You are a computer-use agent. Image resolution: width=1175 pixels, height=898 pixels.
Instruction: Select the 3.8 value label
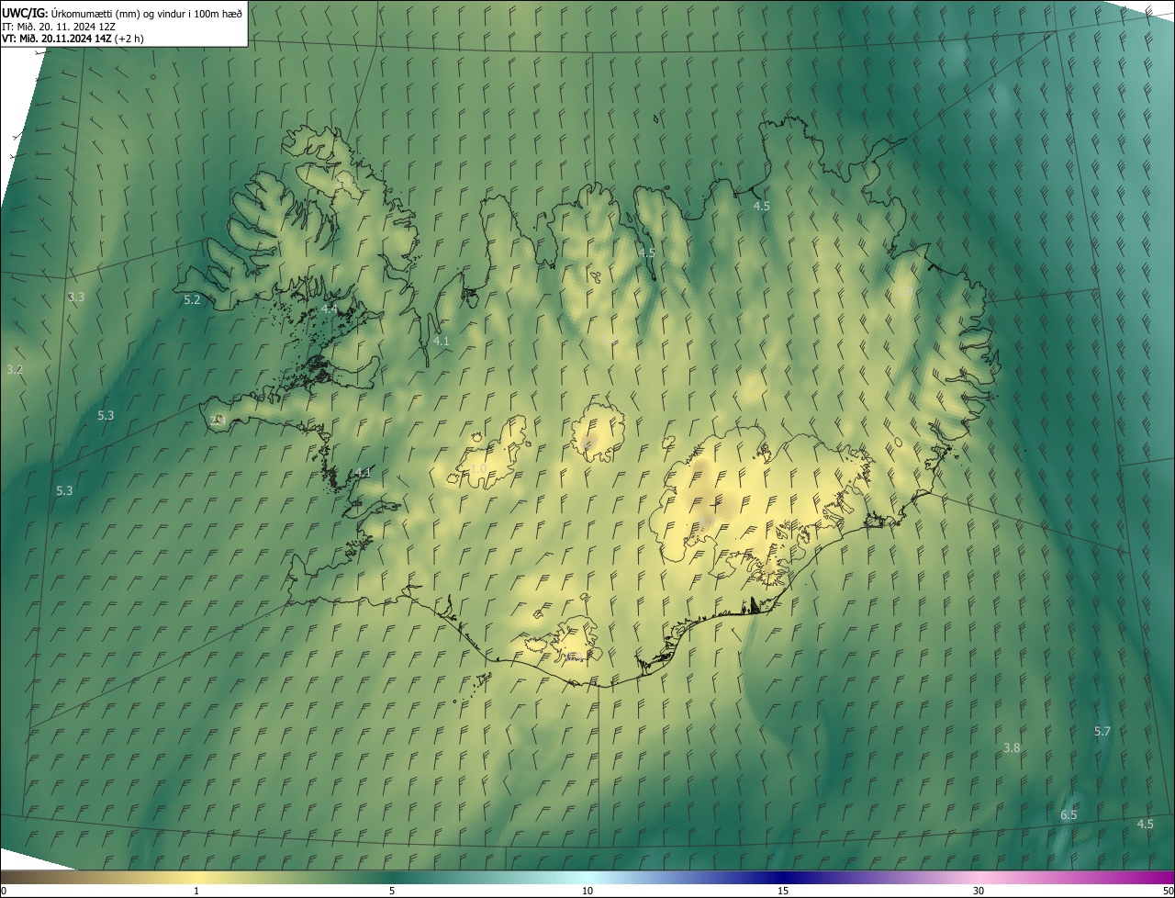pyautogui.click(x=1012, y=748)
